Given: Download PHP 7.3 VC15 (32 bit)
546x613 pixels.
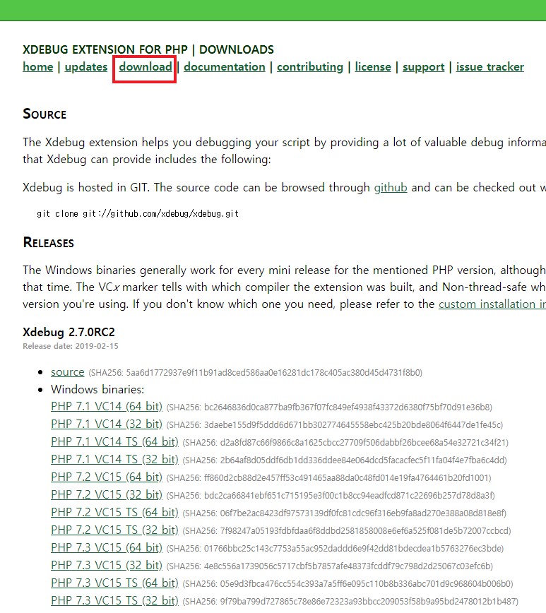Looking at the screenshot, I should tap(107, 565).
